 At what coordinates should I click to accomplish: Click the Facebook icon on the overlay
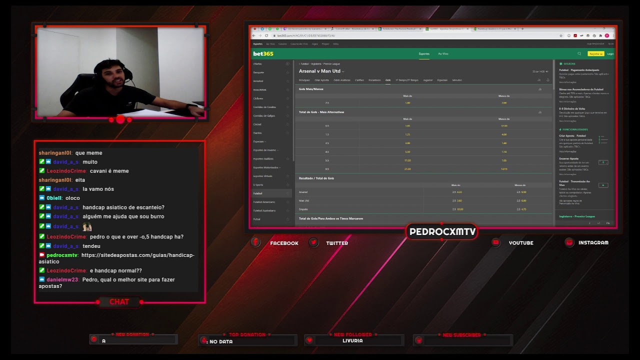click(255, 242)
